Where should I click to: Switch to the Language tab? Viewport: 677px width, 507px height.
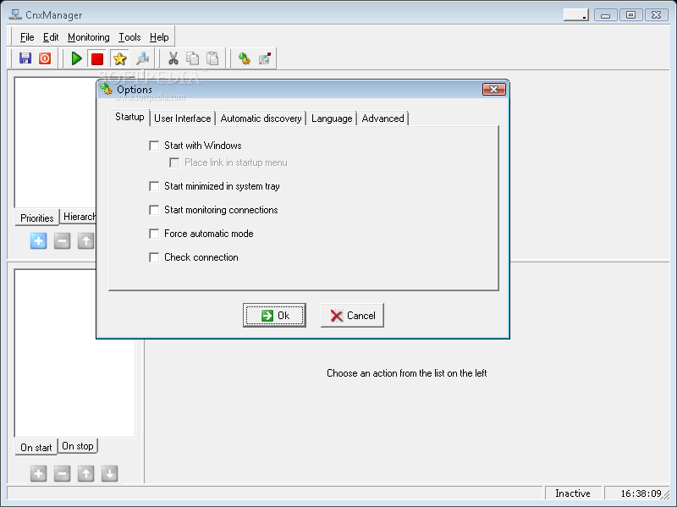(x=332, y=118)
